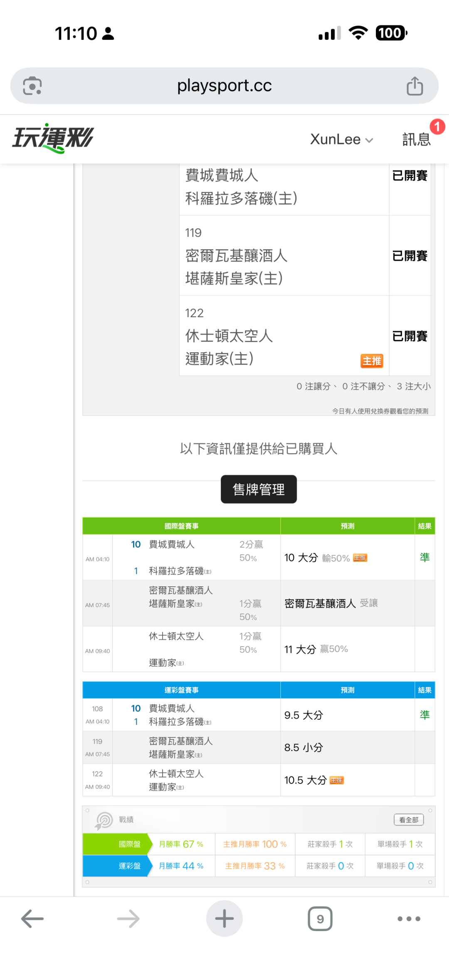Viewport: 449px width, 976px height.
Task: Click the 看全部 button in 戰績
Action: pos(409,820)
